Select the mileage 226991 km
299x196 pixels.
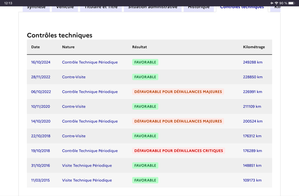(x=253, y=92)
